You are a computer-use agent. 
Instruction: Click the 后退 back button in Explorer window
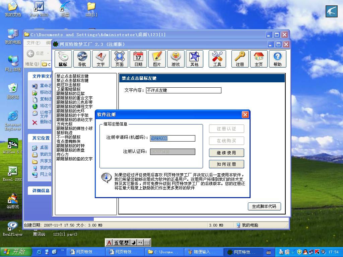[x=36, y=53]
